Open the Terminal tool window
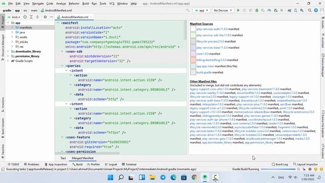 click(129, 164)
